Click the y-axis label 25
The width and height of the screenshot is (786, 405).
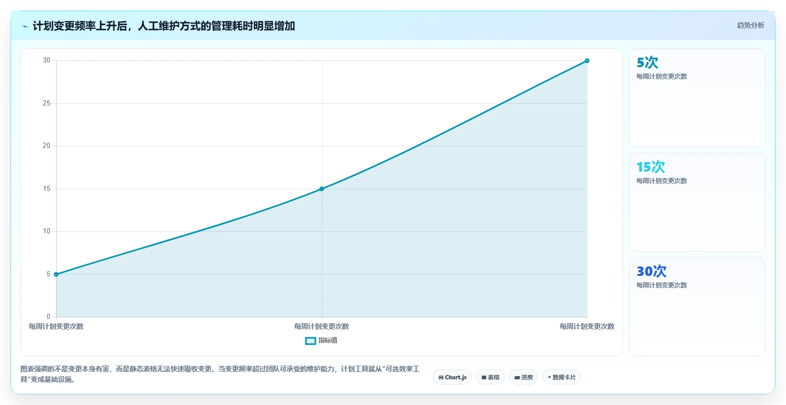[x=47, y=103]
